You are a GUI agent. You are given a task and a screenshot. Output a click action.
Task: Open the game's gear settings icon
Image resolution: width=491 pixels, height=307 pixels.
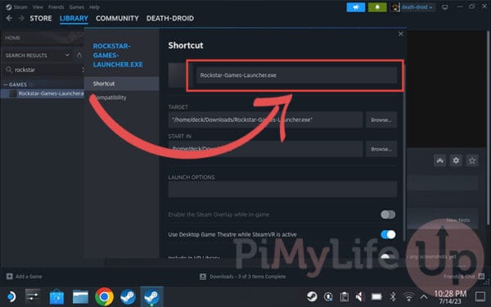(x=456, y=160)
